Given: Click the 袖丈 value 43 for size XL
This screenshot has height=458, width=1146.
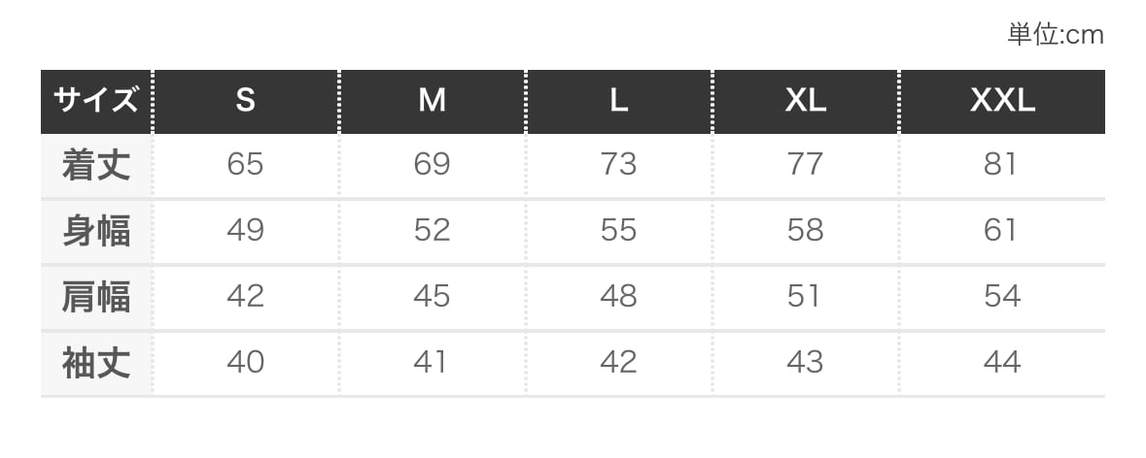Looking at the screenshot, I should pyautogui.click(x=805, y=363).
